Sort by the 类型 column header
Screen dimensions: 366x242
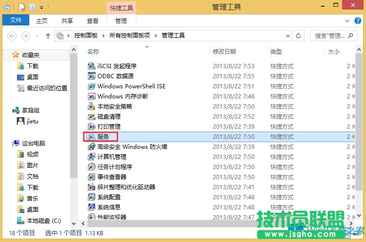pos(276,51)
